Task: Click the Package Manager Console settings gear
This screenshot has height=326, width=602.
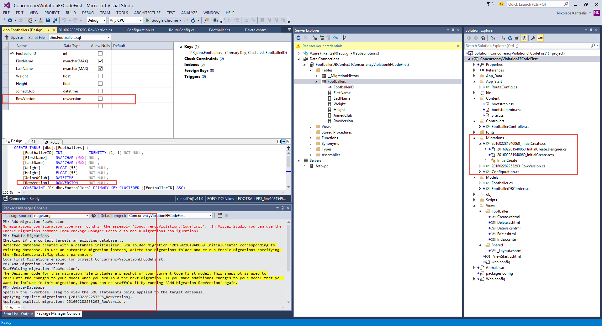Action: coord(93,216)
